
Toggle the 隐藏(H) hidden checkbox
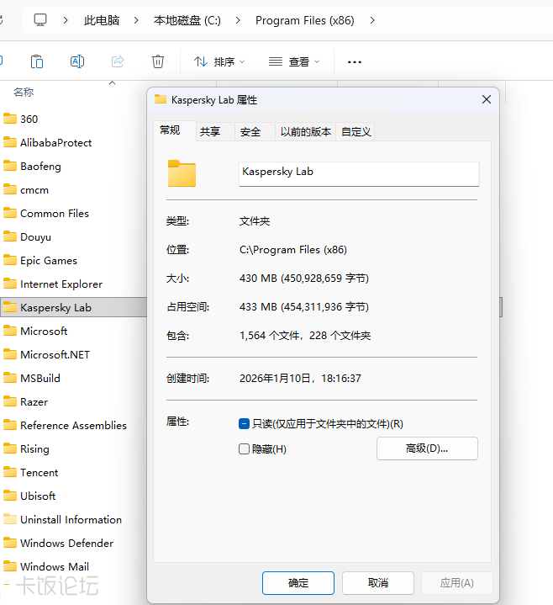(x=244, y=449)
